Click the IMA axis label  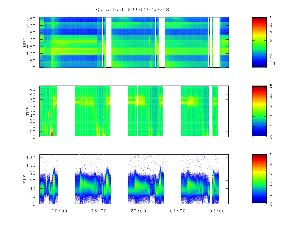(28, 111)
